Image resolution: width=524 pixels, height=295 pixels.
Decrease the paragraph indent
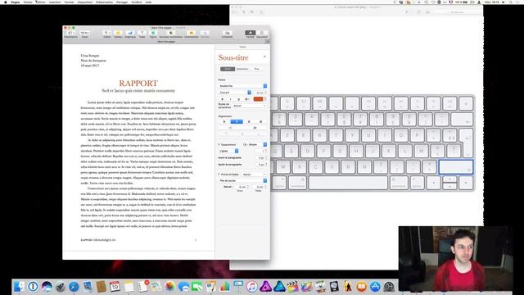tap(230, 128)
